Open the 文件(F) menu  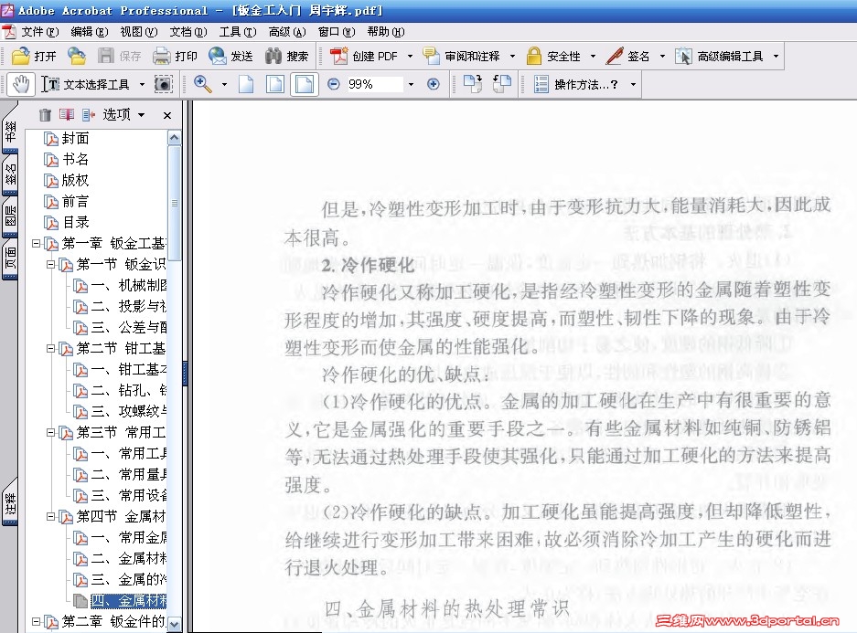coord(39,32)
